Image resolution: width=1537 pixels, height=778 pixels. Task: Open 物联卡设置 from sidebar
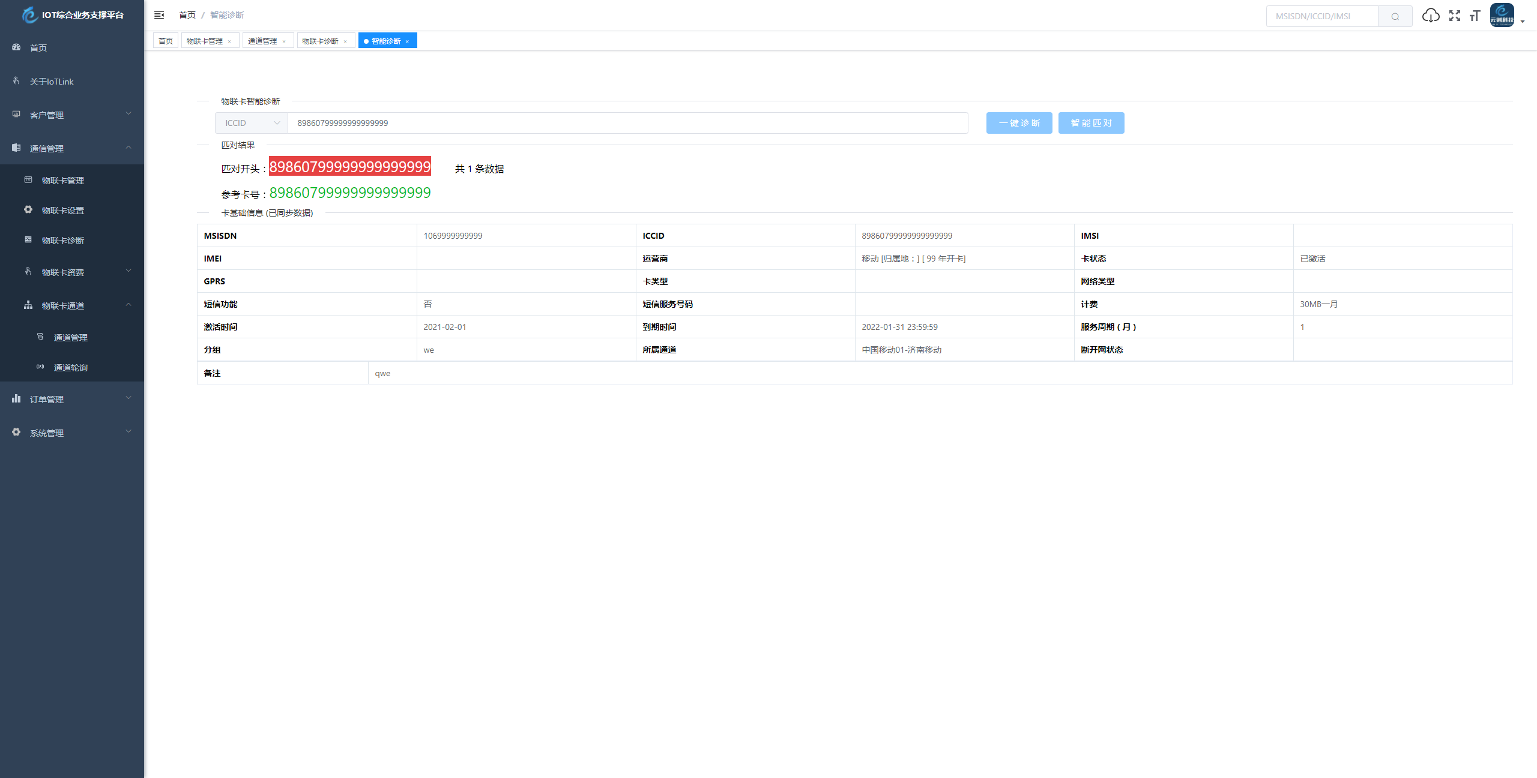[62, 211]
